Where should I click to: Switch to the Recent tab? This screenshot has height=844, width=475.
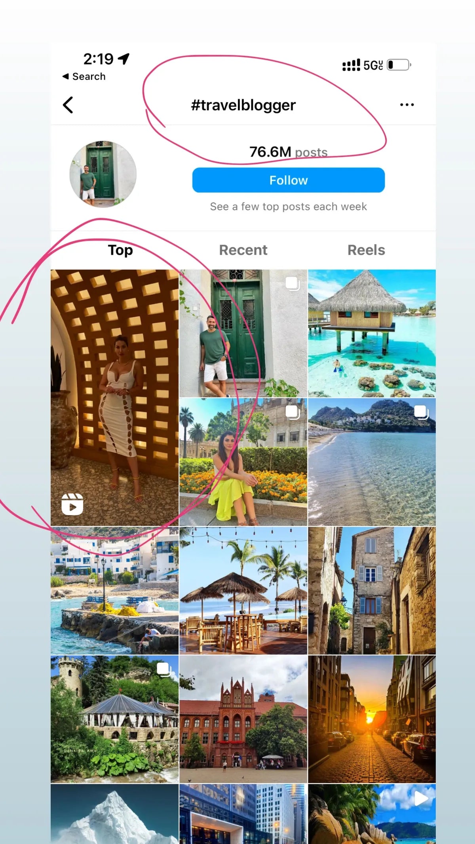pyautogui.click(x=243, y=250)
